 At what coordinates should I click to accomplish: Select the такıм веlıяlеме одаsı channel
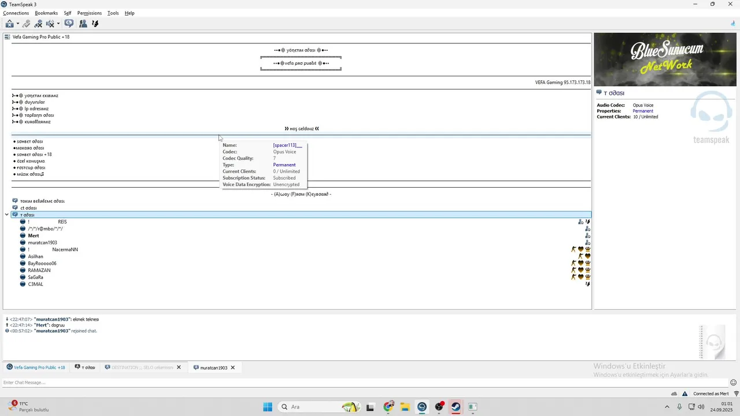[x=42, y=201]
